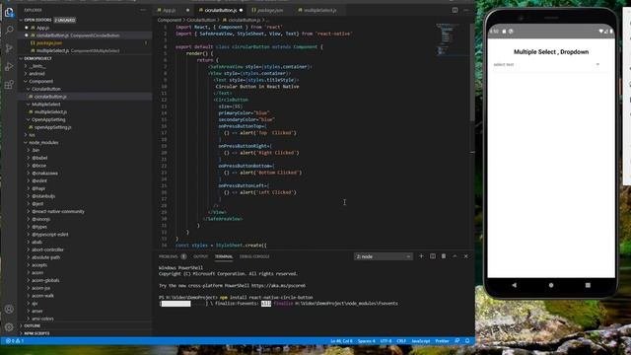Open editor more actions ellipsis
631x355 pixels.
point(466,10)
